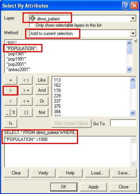Image resolution: width=140 pixels, height=194 pixels.
Task: Insert the parentheses operator
Action: point(26,112)
